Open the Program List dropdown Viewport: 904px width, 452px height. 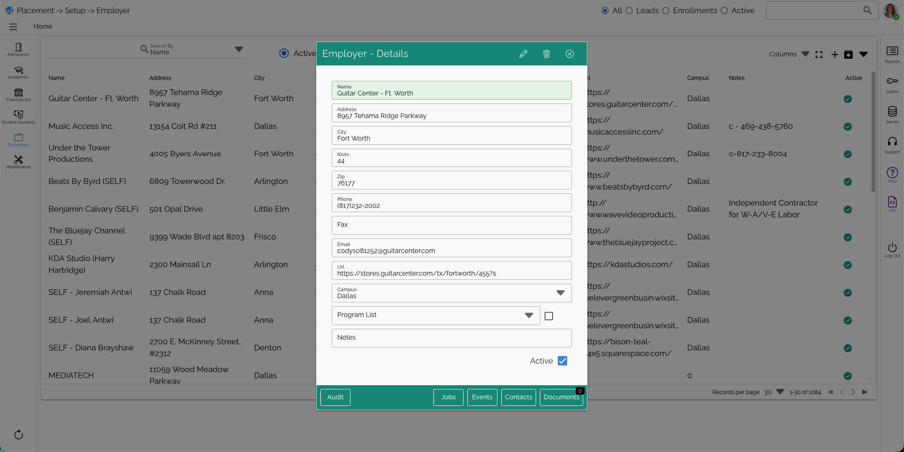click(529, 316)
